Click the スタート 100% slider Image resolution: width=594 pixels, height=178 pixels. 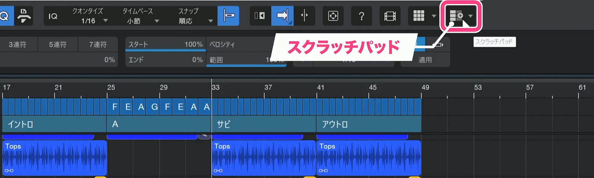(165, 44)
